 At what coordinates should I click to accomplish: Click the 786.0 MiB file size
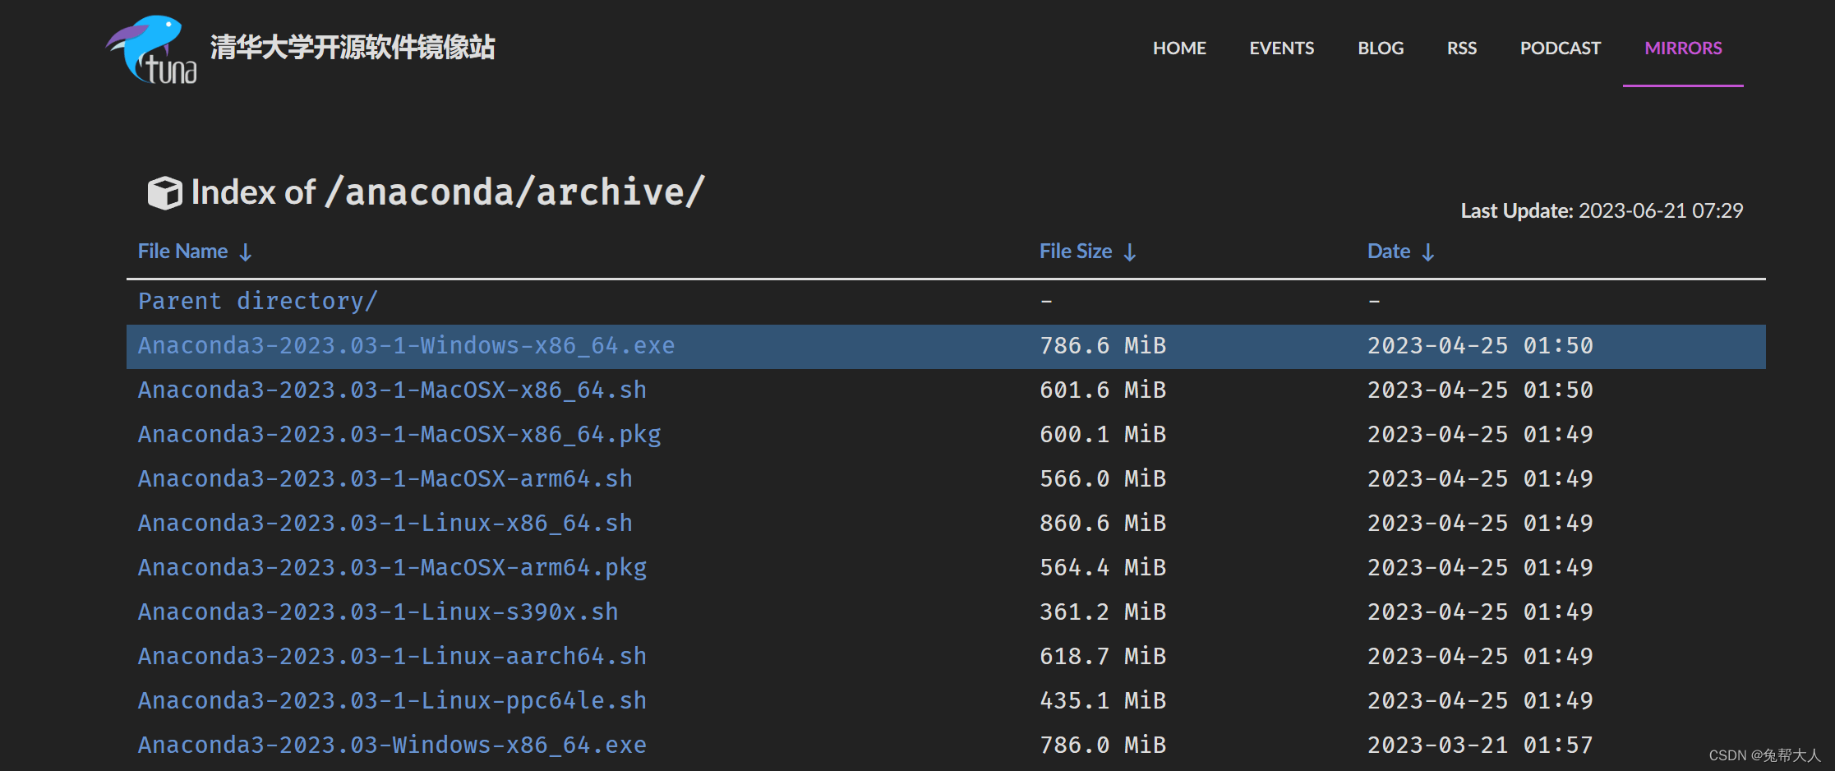click(x=1103, y=746)
